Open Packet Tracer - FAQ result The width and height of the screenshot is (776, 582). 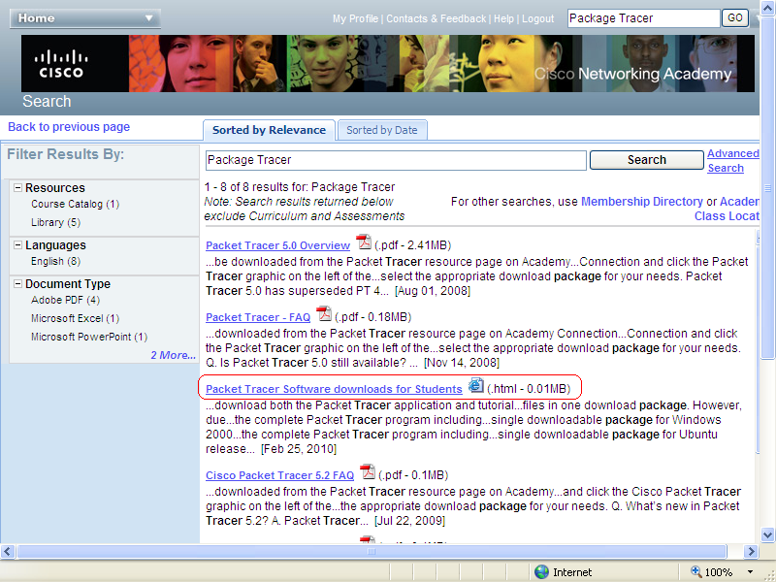(x=258, y=317)
